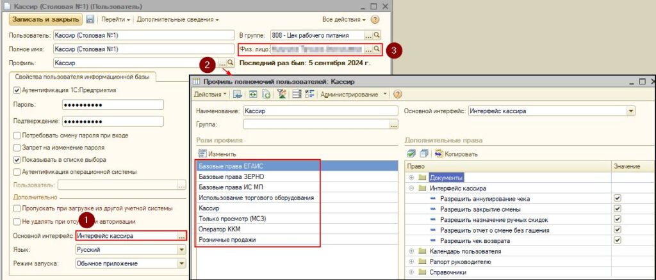
Task: Open the group 808 record with magnifier
Action: 377,35
